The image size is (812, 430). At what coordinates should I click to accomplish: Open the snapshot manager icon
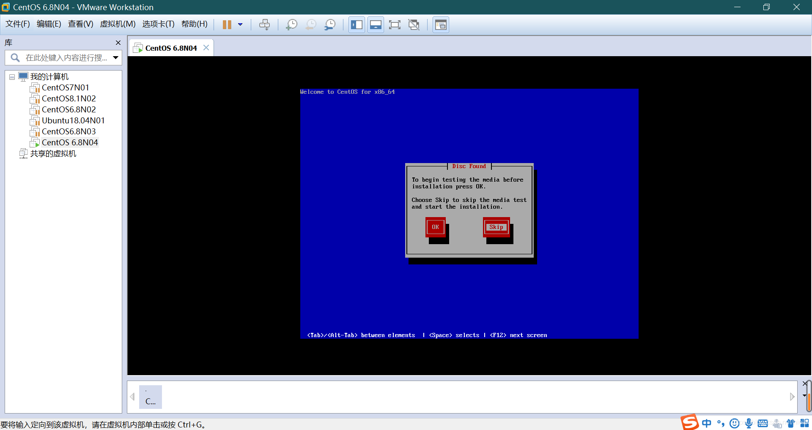tap(330, 24)
